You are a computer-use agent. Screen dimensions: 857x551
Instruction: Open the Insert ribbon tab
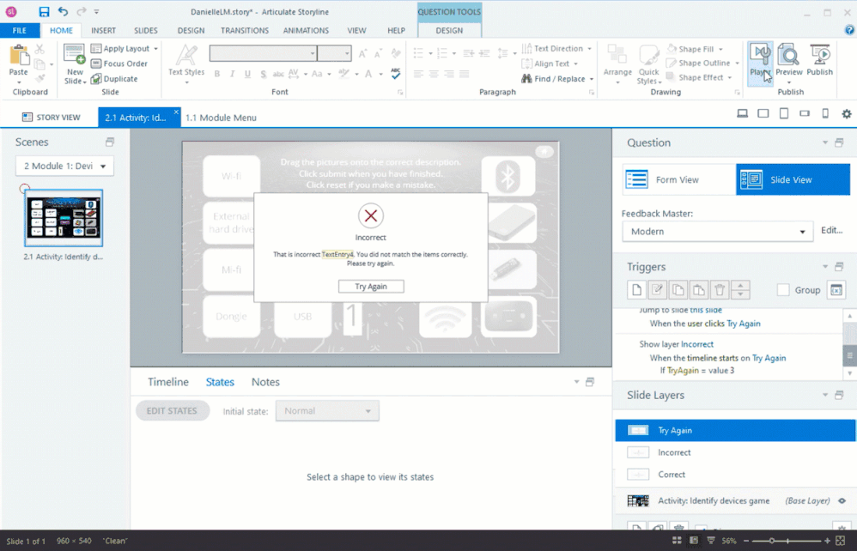103,30
